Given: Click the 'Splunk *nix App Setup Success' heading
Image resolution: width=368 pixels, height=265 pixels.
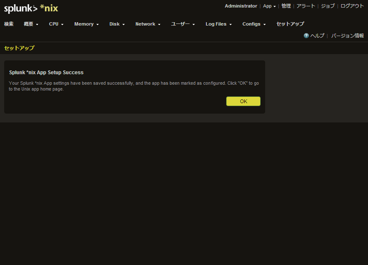Looking at the screenshot, I should point(46,73).
